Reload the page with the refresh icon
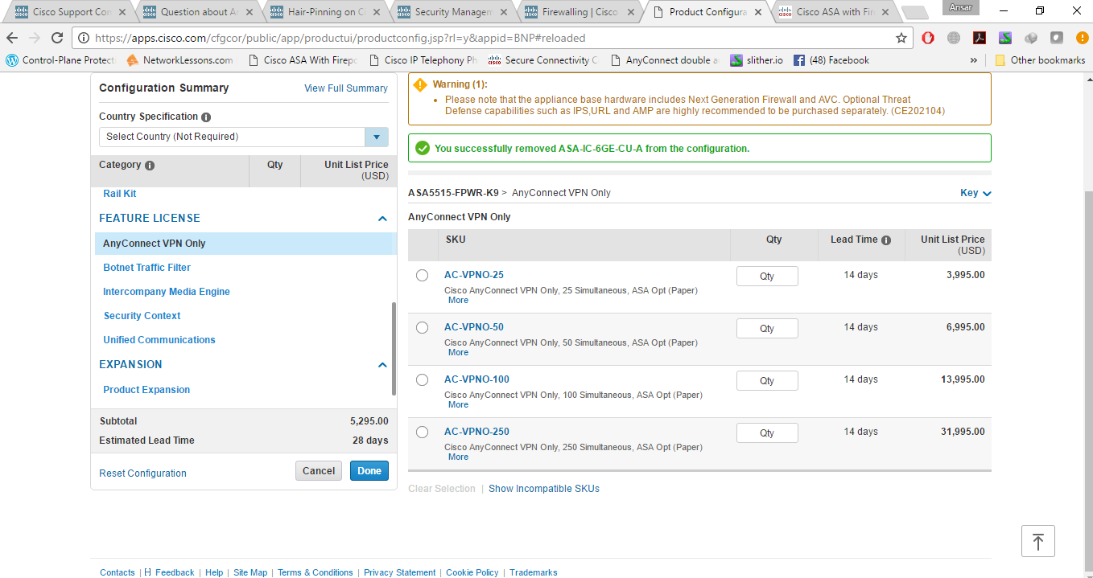This screenshot has width=1093, height=578. coord(57,38)
